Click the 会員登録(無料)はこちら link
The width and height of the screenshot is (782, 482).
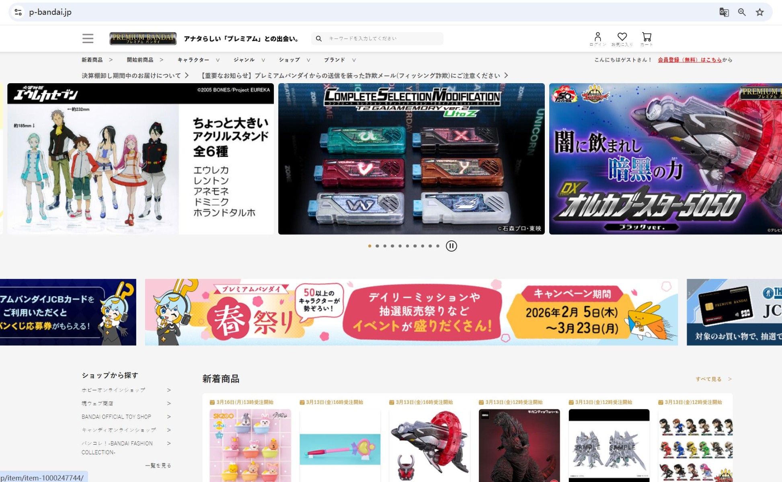pyautogui.click(x=690, y=60)
